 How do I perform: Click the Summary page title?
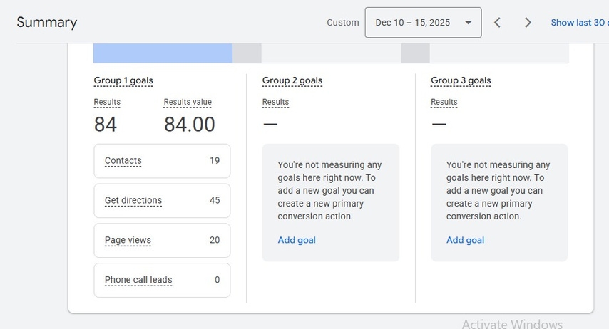coord(47,23)
